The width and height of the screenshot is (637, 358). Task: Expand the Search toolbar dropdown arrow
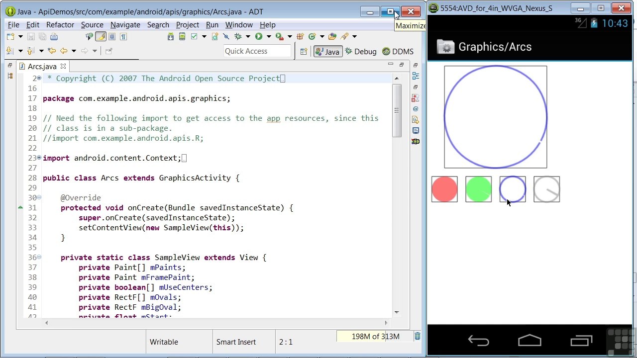coord(354,37)
